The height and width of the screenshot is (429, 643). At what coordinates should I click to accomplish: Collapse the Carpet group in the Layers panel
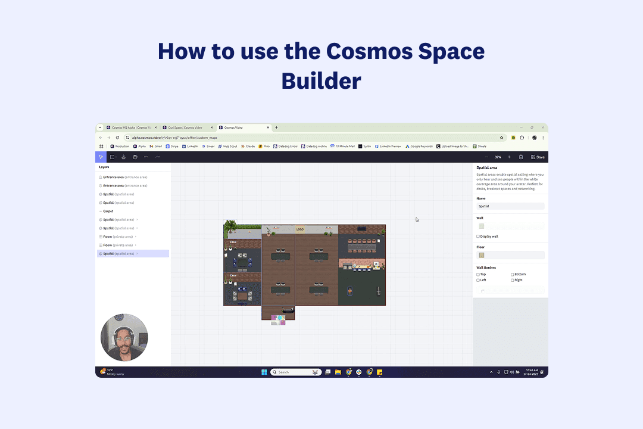pos(101,211)
